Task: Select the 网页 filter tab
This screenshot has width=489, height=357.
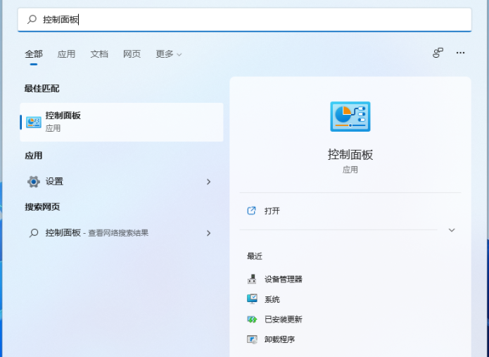Action: [132, 54]
